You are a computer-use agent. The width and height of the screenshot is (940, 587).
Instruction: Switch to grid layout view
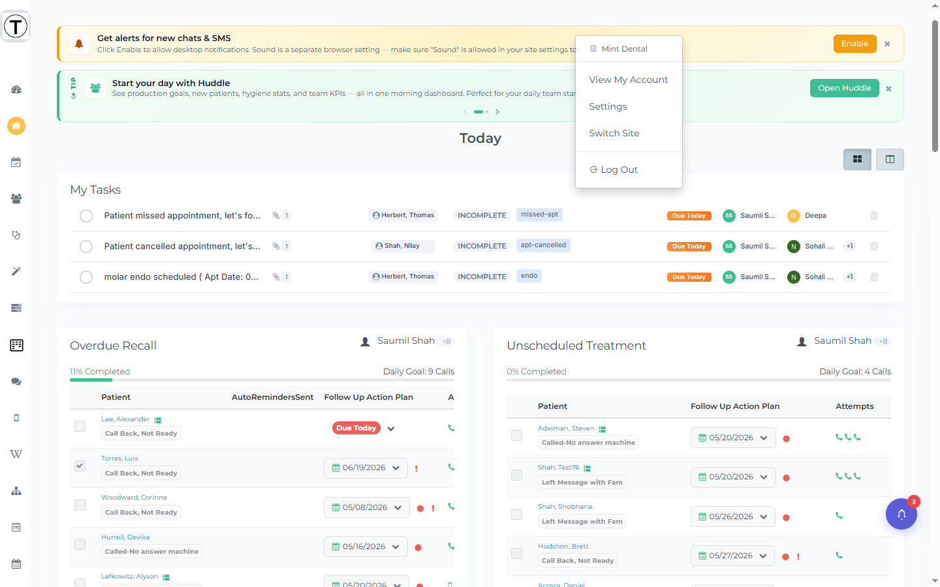click(x=857, y=159)
